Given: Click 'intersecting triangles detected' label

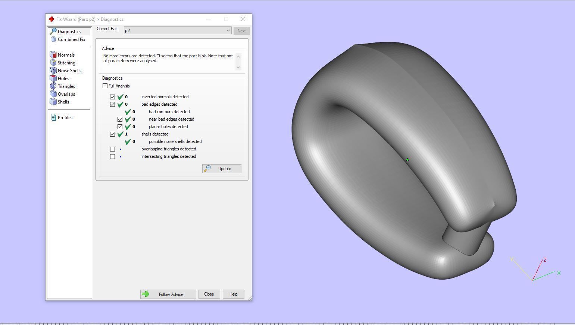Looking at the screenshot, I should [169, 156].
